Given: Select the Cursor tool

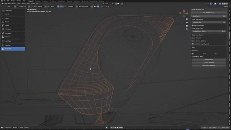Looking at the screenshot, I should point(13,14).
